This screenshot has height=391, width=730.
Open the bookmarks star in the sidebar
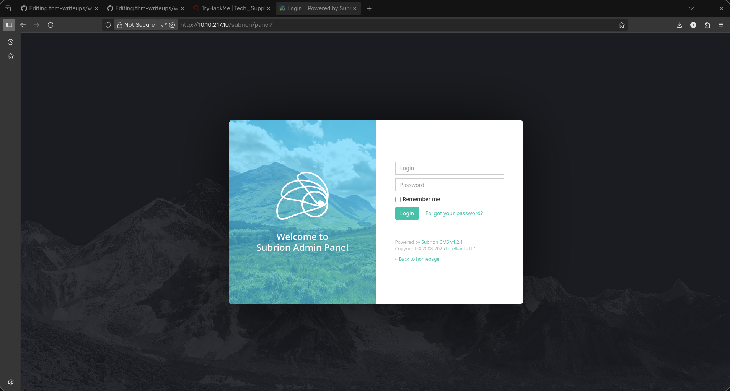pyautogui.click(x=11, y=56)
